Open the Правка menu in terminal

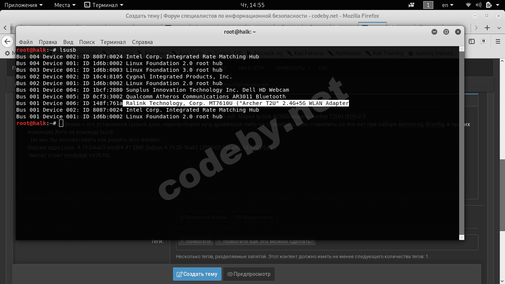tap(48, 42)
